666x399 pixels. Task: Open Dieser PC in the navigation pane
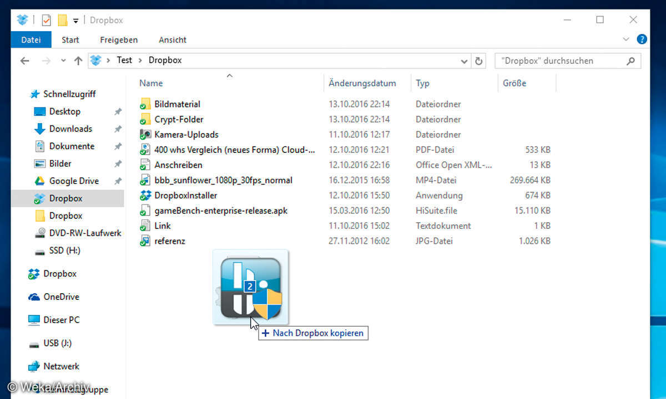61,320
